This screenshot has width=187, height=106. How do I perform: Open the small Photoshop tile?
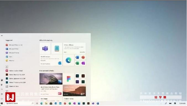(x=77, y=76)
